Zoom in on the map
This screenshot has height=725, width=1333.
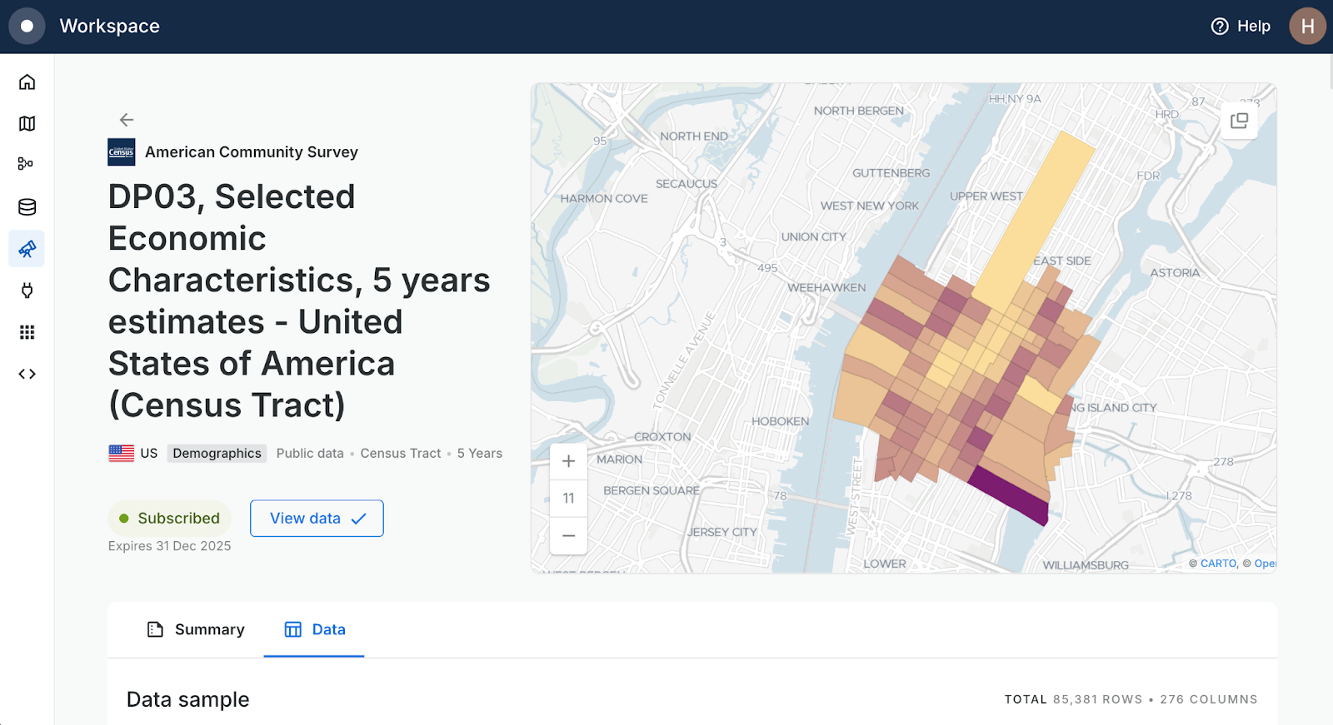pyautogui.click(x=568, y=460)
